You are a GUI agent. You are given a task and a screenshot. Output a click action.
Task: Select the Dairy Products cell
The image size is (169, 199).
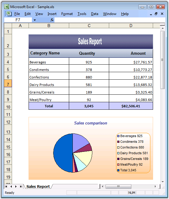pyautogui.click(x=49, y=84)
